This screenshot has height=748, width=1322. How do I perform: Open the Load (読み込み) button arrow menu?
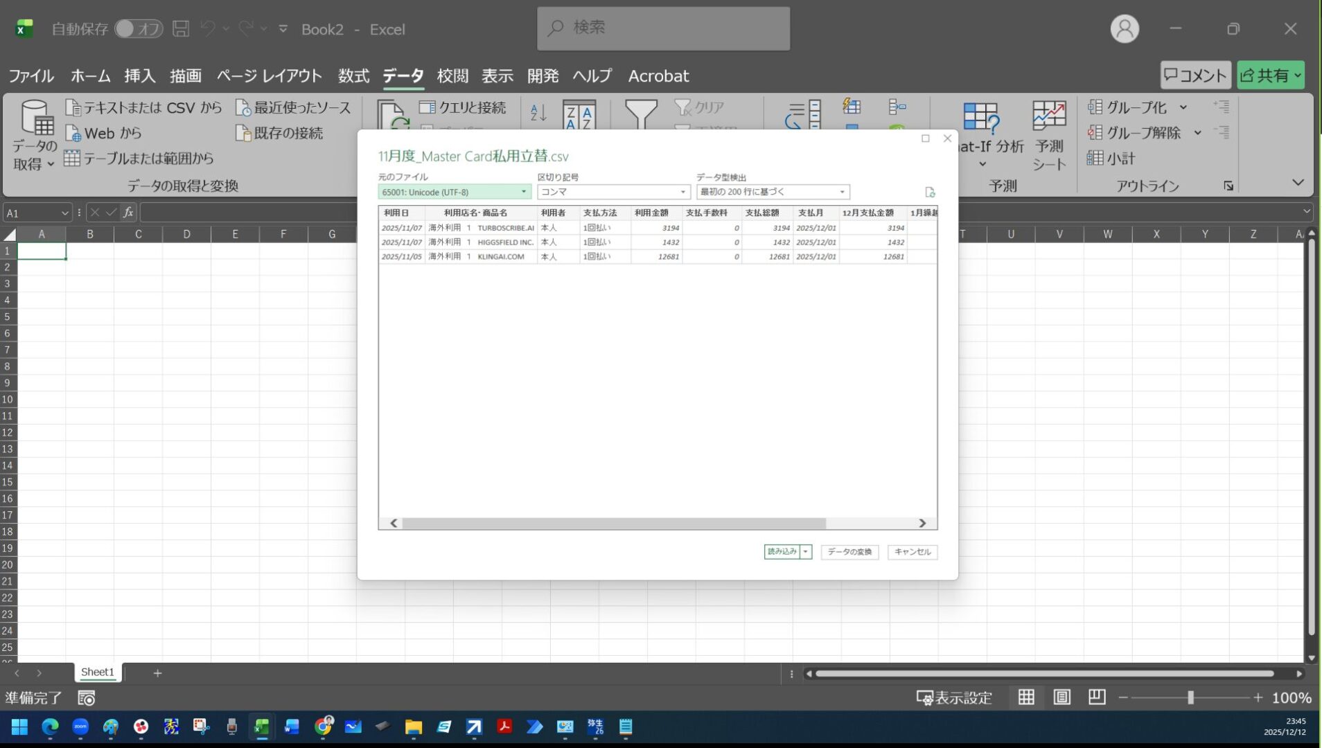[x=805, y=552]
